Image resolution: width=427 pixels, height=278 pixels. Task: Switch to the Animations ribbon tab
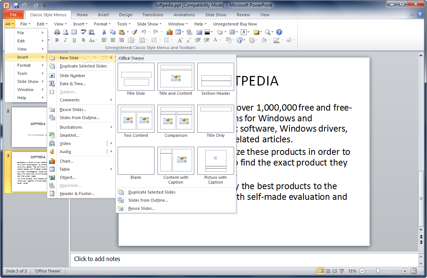(x=184, y=15)
